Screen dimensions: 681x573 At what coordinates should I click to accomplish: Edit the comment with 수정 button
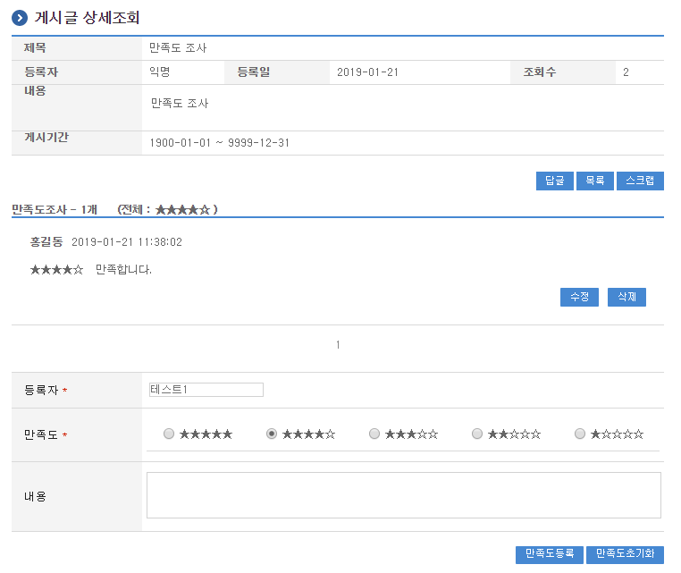pyautogui.click(x=579, y=298)
